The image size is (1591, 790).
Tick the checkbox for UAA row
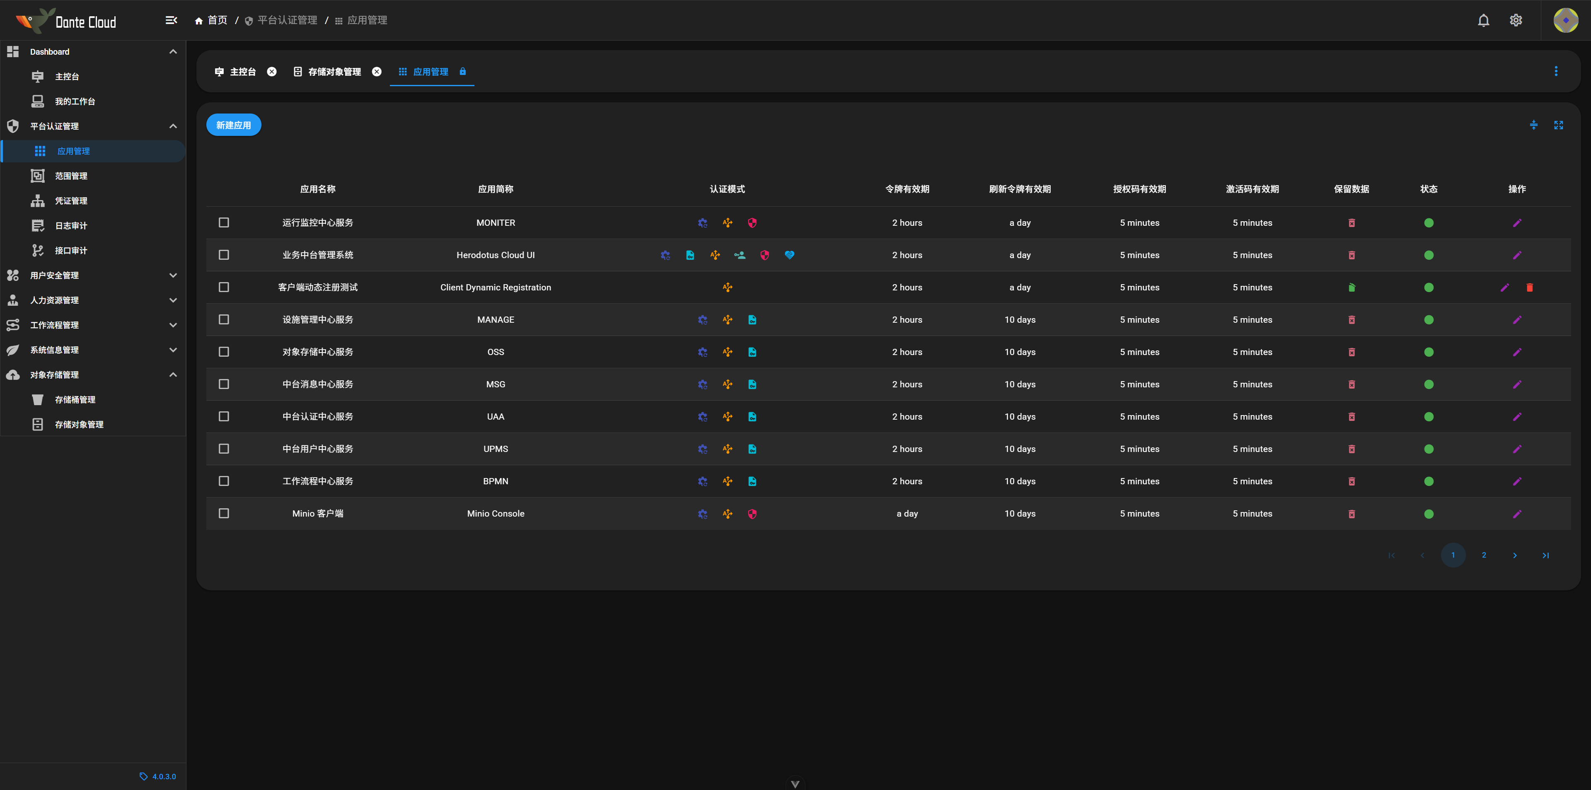pyautogui.click(x=224, y=416)
